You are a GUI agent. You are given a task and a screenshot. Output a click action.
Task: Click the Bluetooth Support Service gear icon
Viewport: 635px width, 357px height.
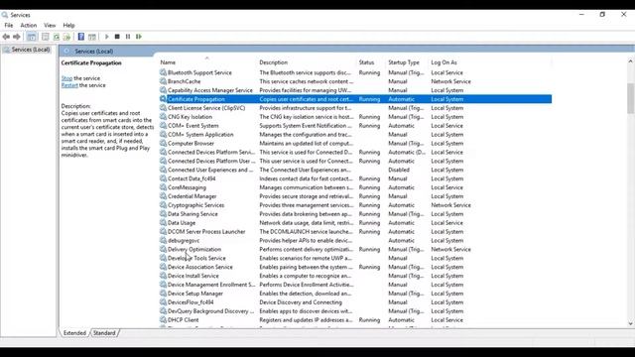(163, 72)
